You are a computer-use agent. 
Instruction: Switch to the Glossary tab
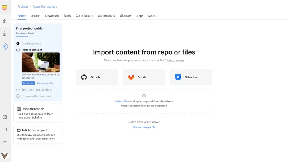click(x=126, y=16)
